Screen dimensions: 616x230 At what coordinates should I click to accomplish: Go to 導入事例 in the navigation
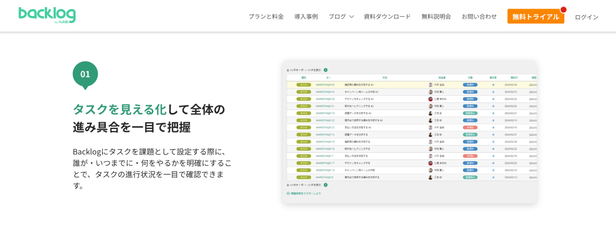(x=306, y=17)
